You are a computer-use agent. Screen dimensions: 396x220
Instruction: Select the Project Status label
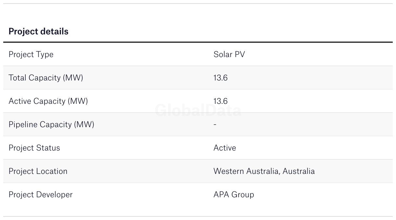click(x=34, y=148)
